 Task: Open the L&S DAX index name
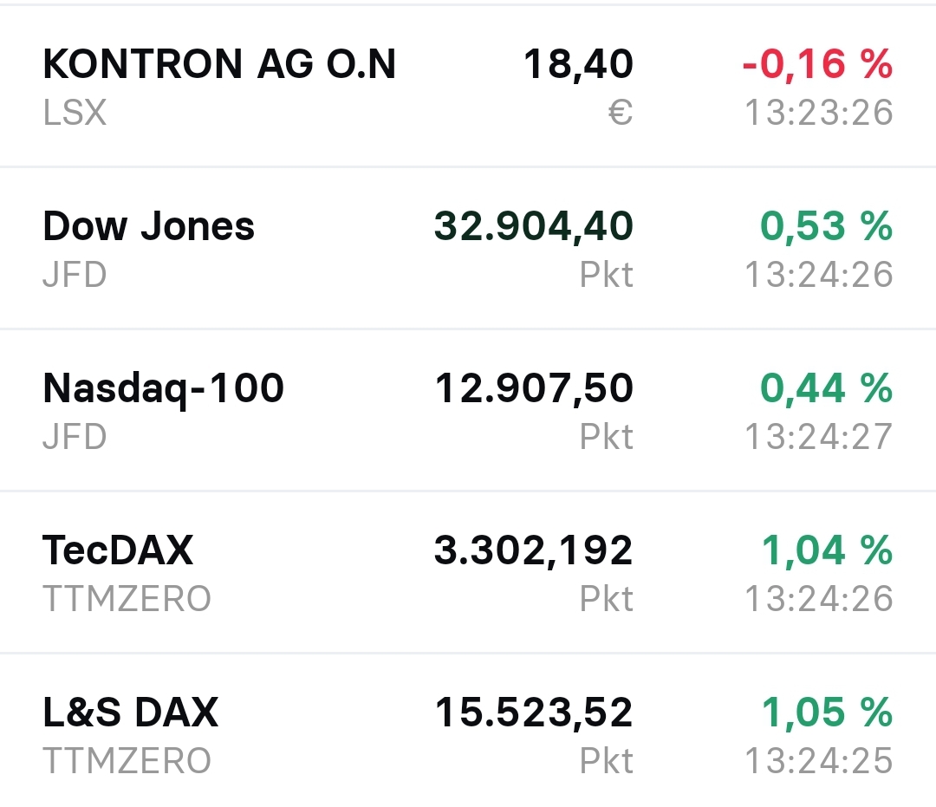[130, 713]
